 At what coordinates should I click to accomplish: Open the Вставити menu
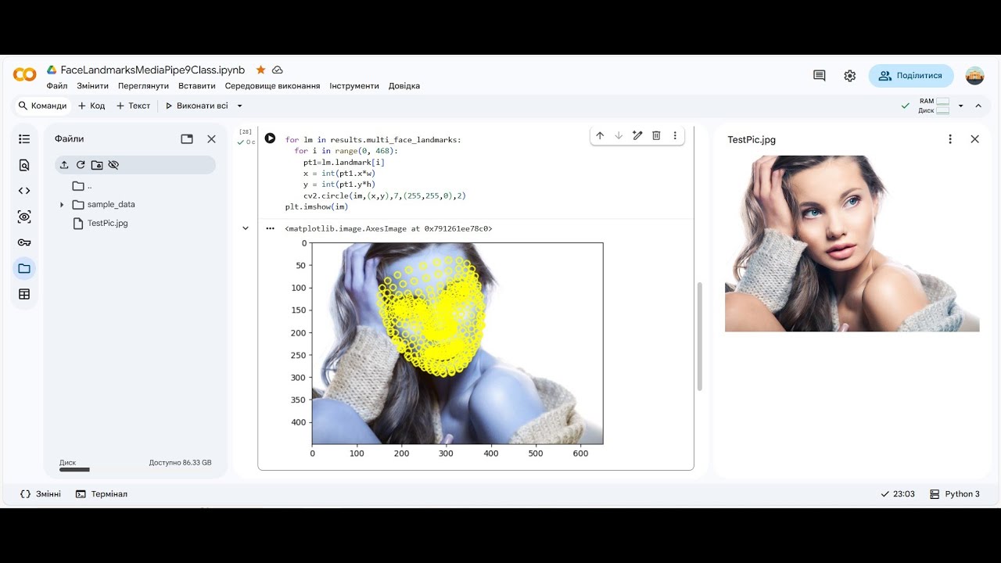[197, 86]
